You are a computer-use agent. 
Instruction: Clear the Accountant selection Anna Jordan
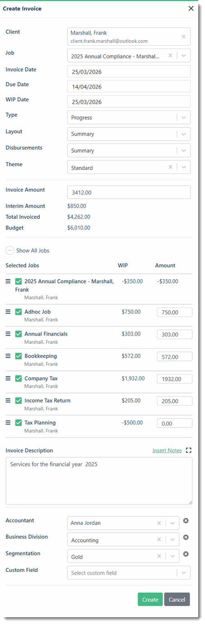point(159,523)
